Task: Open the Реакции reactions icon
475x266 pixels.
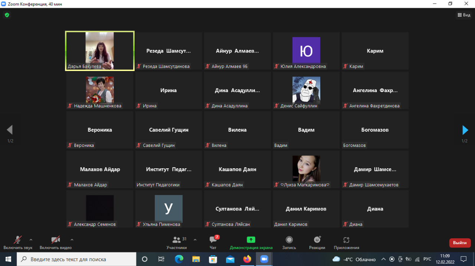Action: click(317, 240)
